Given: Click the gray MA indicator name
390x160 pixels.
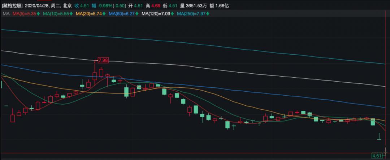Looking at the screenshot, I should [6, 14].
